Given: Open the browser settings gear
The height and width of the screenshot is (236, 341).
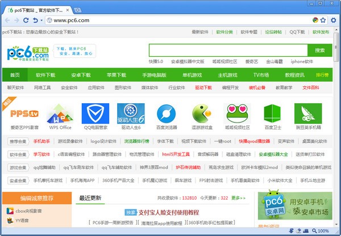Looking at the screenshot, I should (334, 20).
